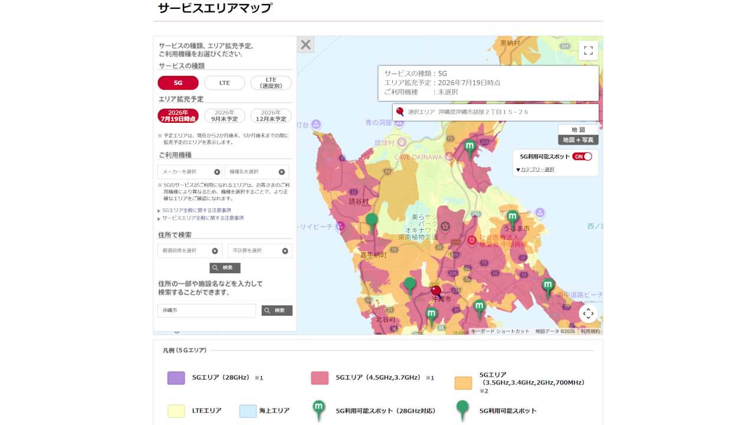Open 5Gエリア全般に関する注意事項 link
This screenshot has height=425, width=755.
[x=196, y=210]
